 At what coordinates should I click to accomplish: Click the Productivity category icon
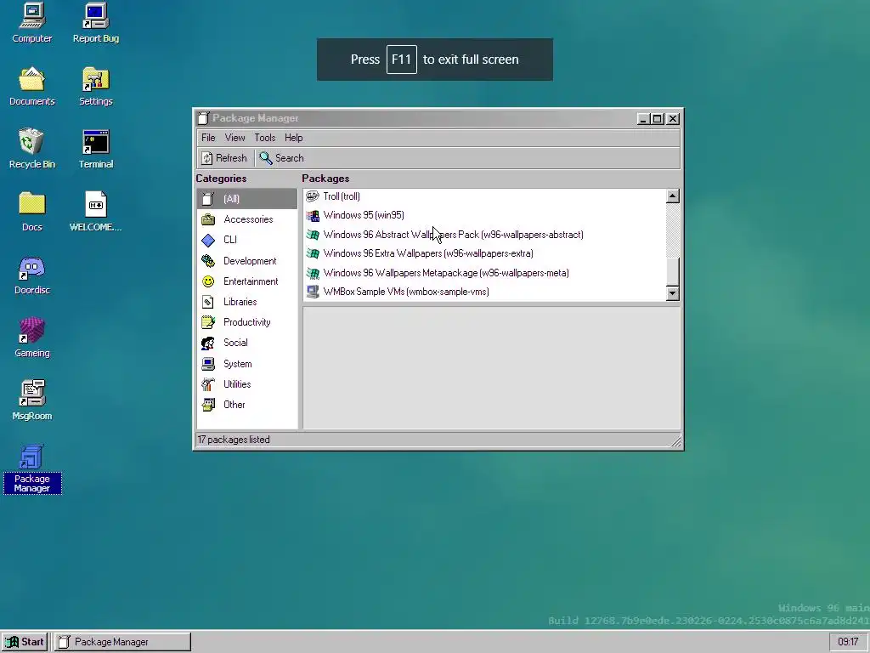[208, 322]
